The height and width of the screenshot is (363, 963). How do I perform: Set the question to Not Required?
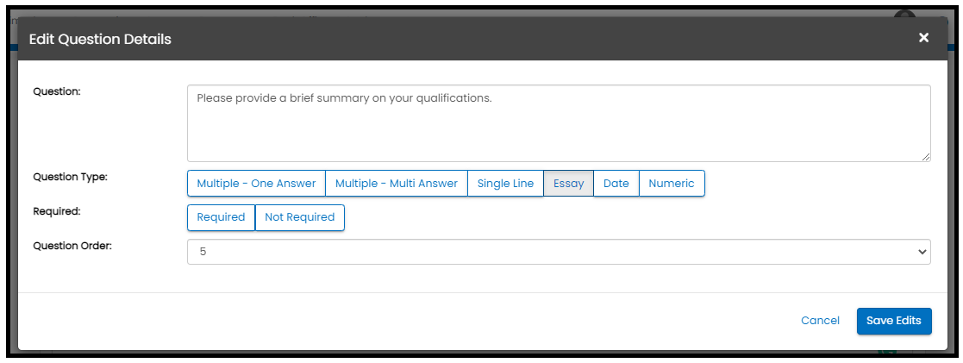(x=299, y=217)
